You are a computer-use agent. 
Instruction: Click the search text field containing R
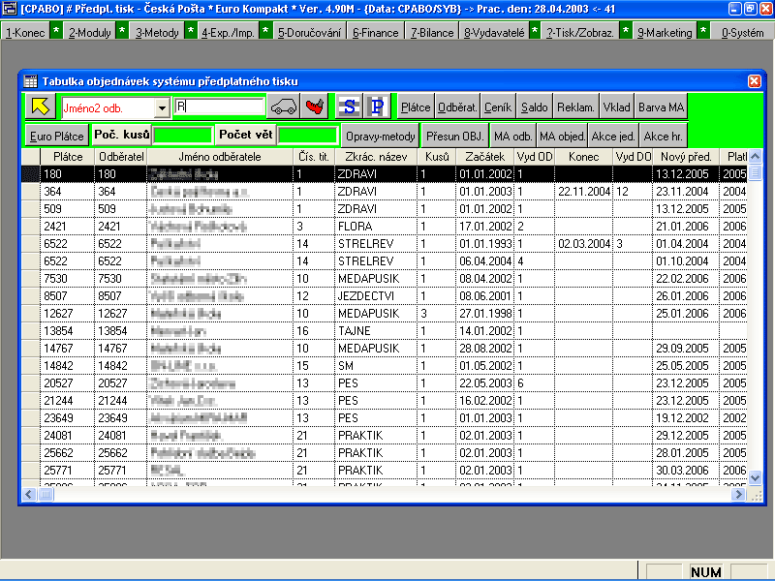click(219, 107)
